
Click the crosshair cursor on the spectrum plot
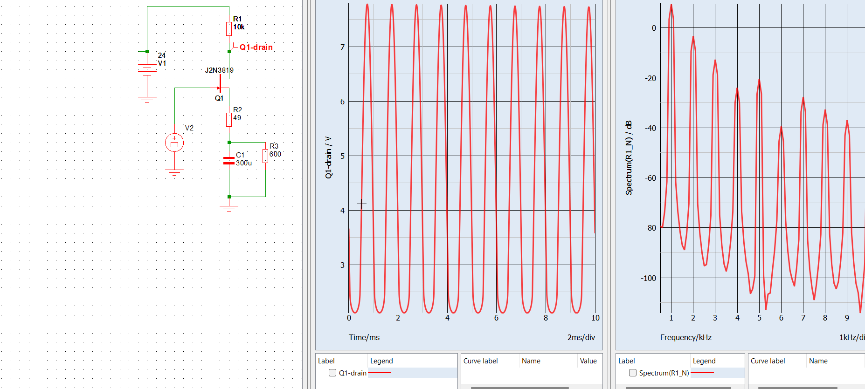668,106
